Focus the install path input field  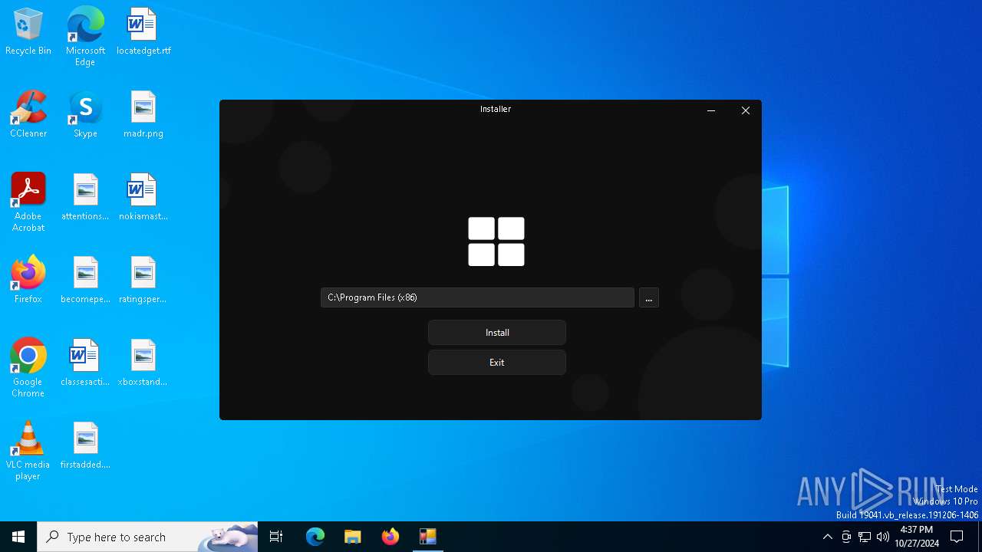[477, 297]
